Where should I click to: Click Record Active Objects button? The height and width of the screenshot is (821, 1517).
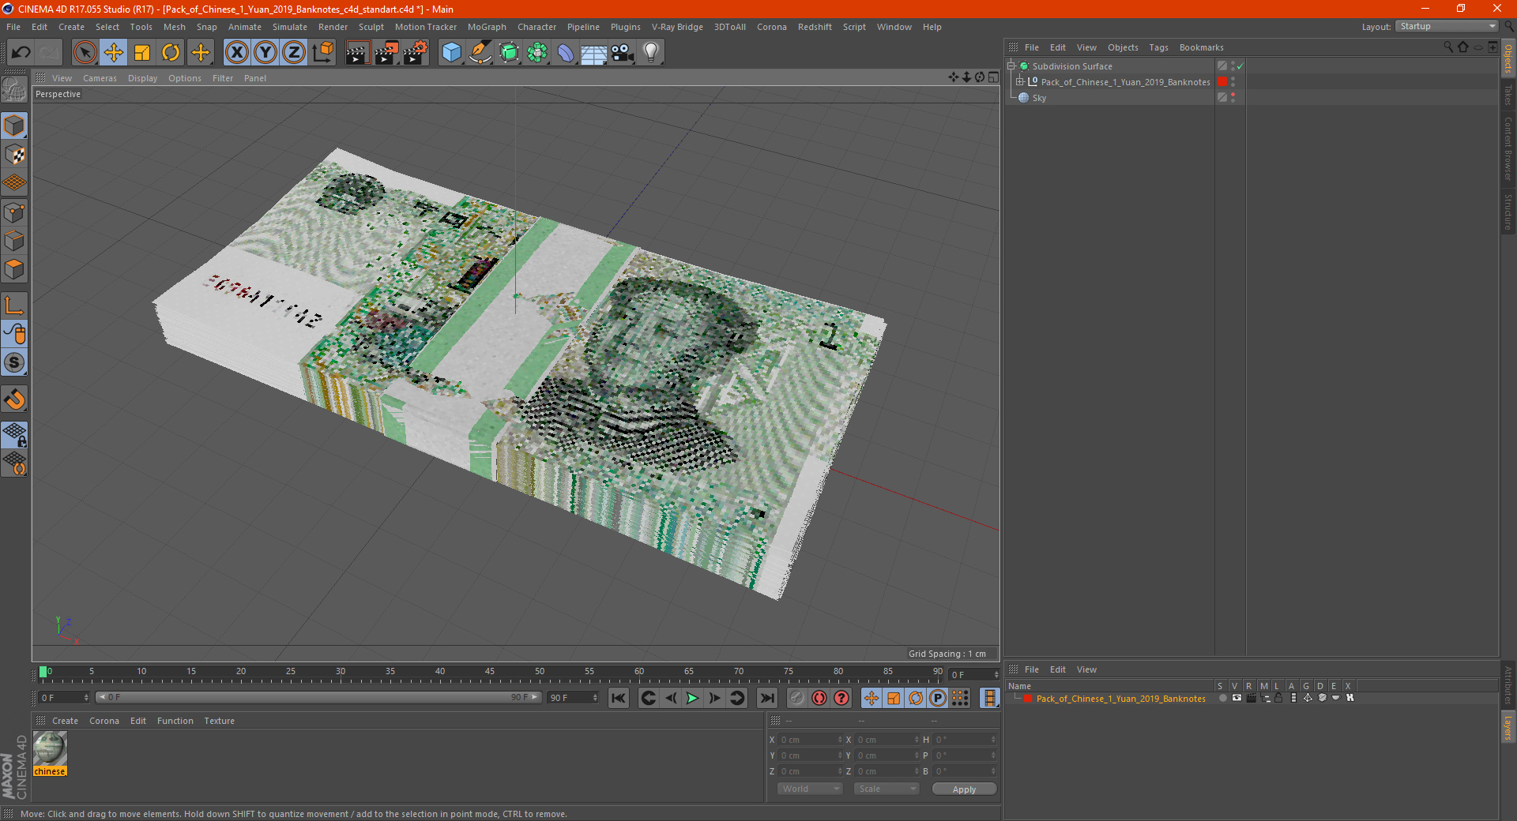[797, 698]
